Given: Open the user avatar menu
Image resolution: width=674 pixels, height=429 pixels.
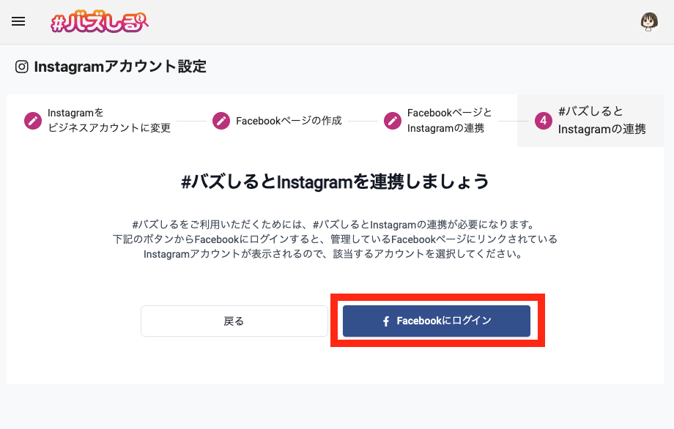Looking at the screenshot, I should pos(649,21).
